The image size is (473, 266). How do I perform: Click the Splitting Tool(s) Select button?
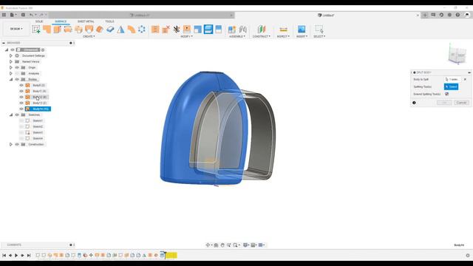tap(452, 87)
